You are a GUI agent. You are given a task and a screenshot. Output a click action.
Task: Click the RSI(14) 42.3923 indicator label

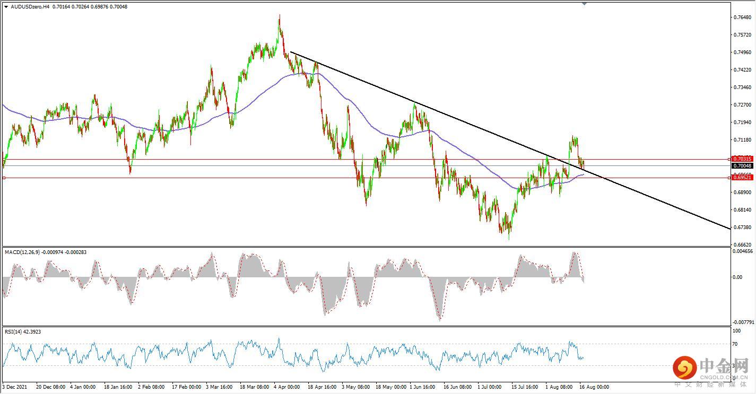[x=23, y=331]
